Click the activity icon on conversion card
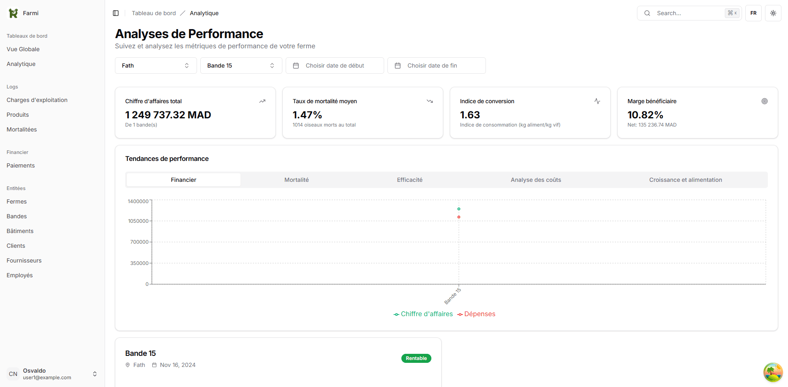Viewport: 788px width, 387px height. [597, 101]
